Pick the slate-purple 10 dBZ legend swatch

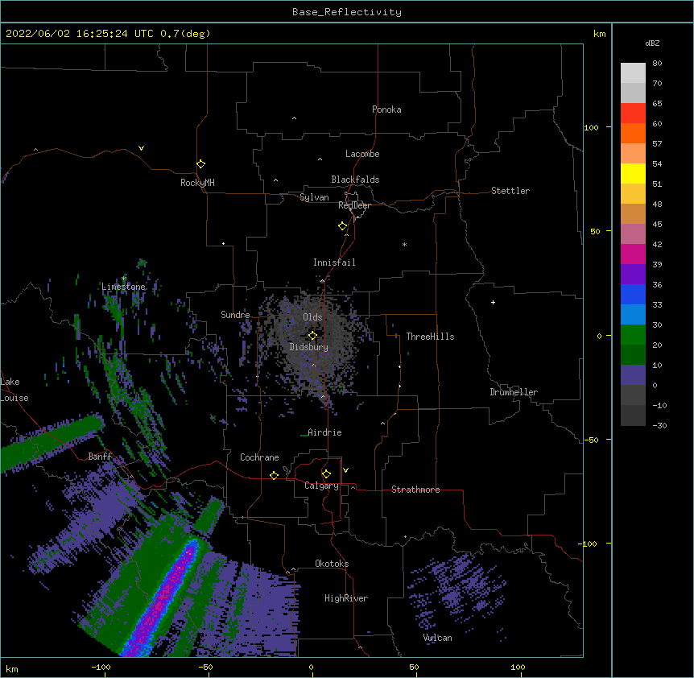[x=633, y=375]
